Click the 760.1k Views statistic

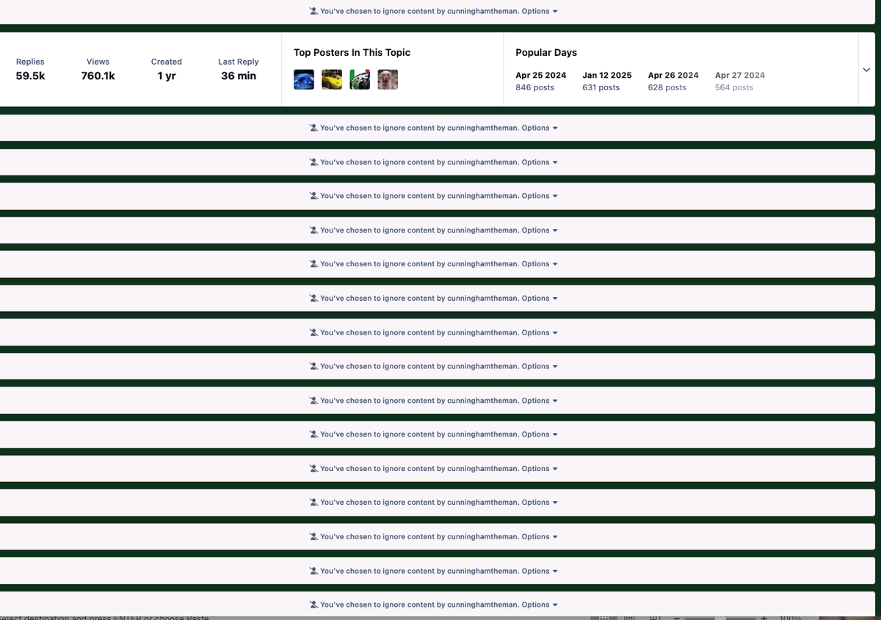coord(98,76)
